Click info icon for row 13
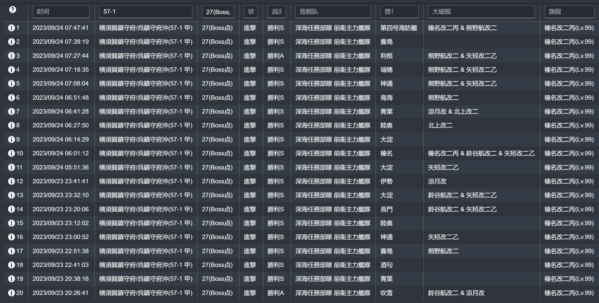This screenshot has height=303, width=599. tap(11, 195)
